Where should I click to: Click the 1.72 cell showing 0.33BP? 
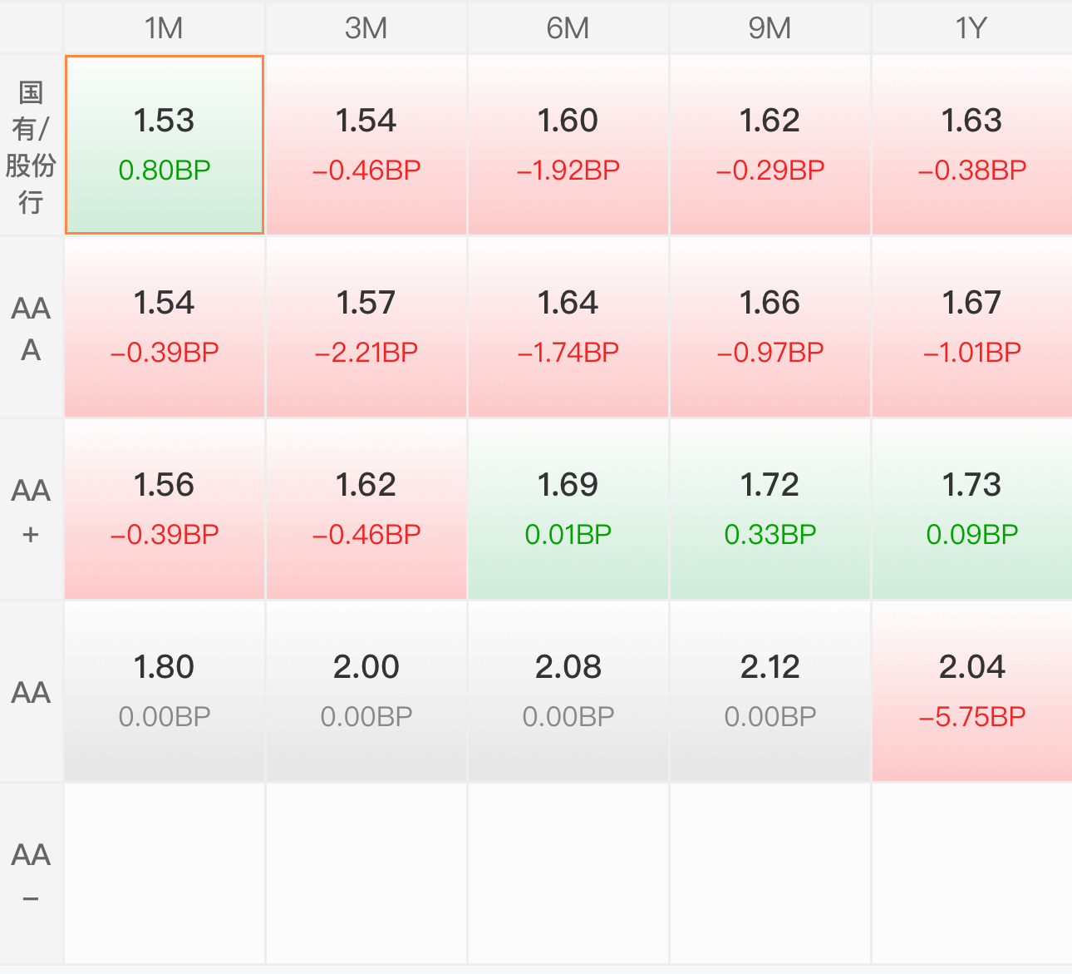(x=770, y=510)
